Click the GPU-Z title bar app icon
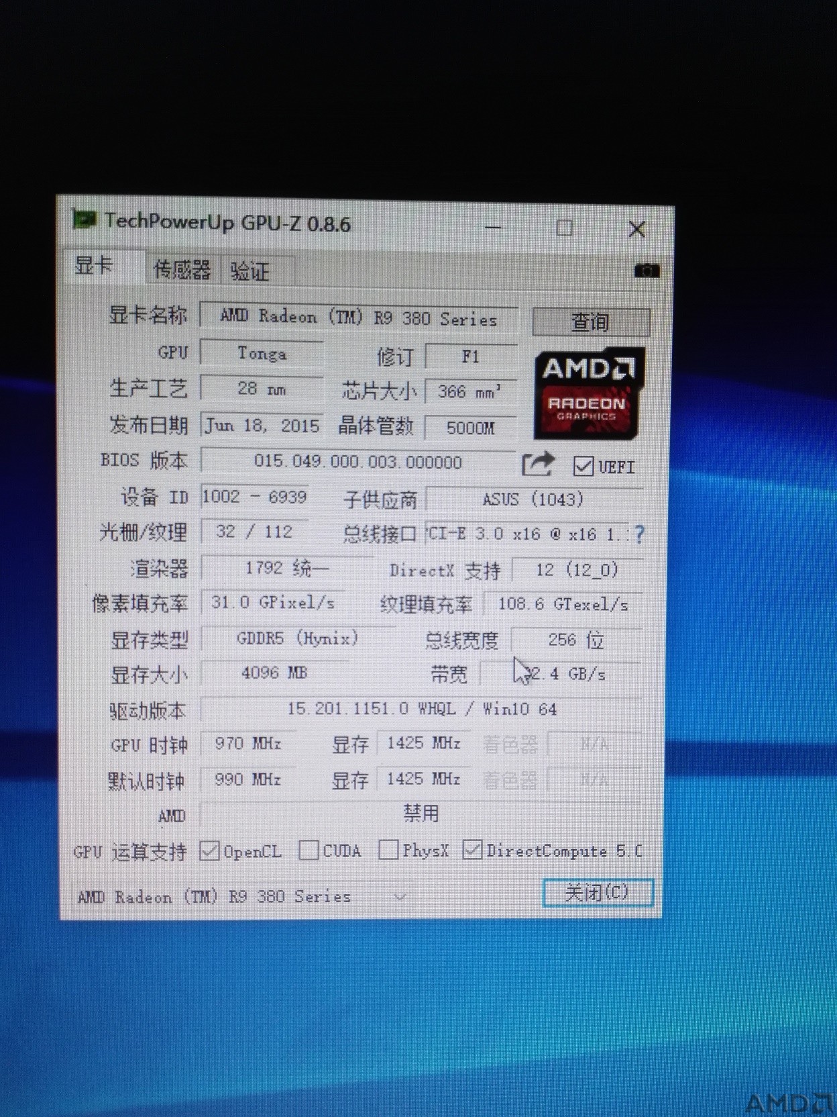 (x=85, y=220)
